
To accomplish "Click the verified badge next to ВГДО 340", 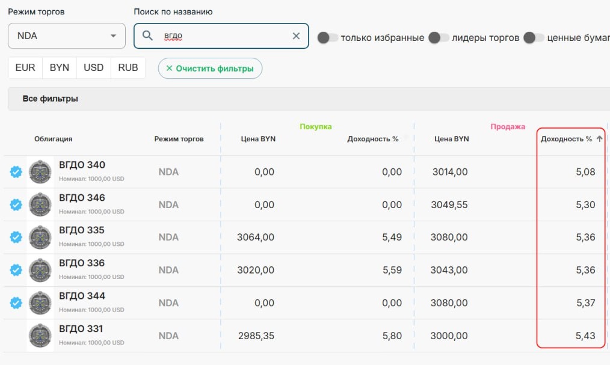I will (16, 172).
